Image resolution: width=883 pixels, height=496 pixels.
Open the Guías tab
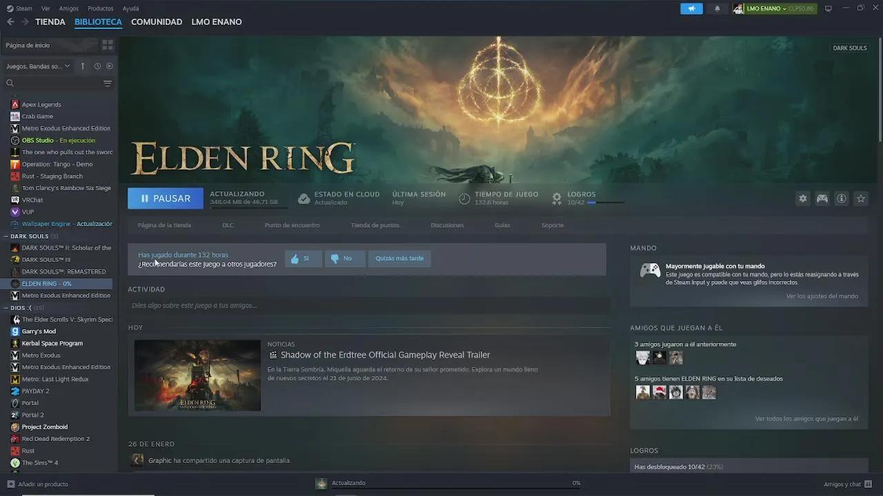502,225
